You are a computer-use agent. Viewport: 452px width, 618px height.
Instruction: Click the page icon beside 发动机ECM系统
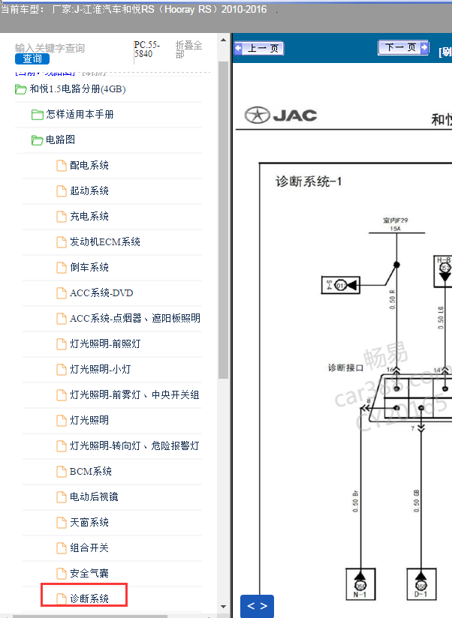click(62, 242)
